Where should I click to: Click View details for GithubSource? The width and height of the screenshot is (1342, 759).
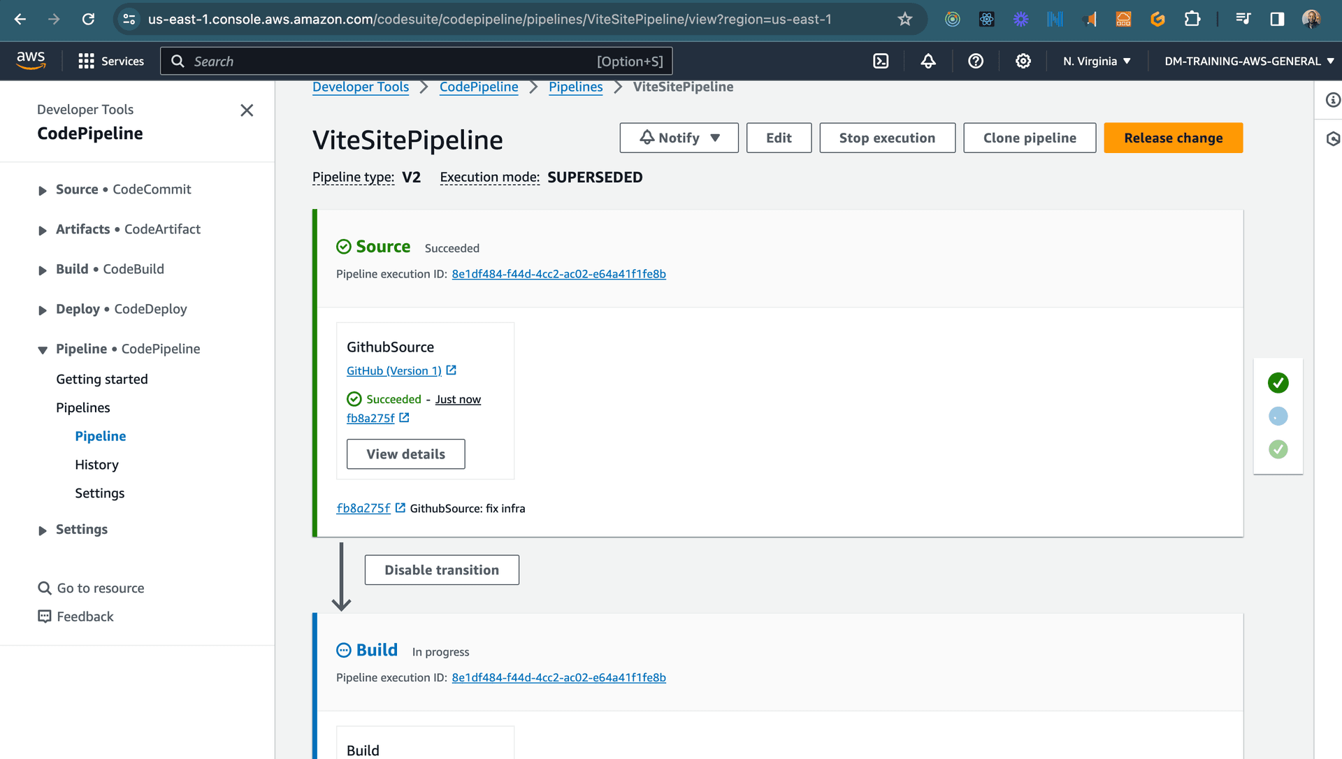405,454
